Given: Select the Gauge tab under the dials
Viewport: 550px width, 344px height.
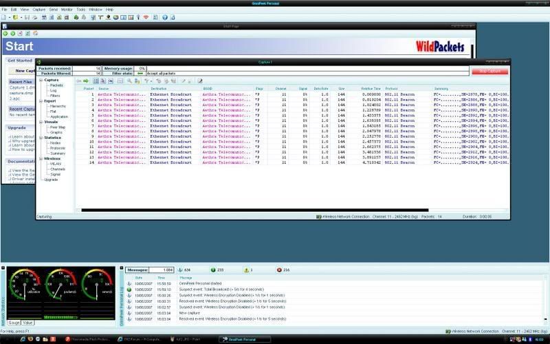Looking at the screenshot, I should (14, 322).
